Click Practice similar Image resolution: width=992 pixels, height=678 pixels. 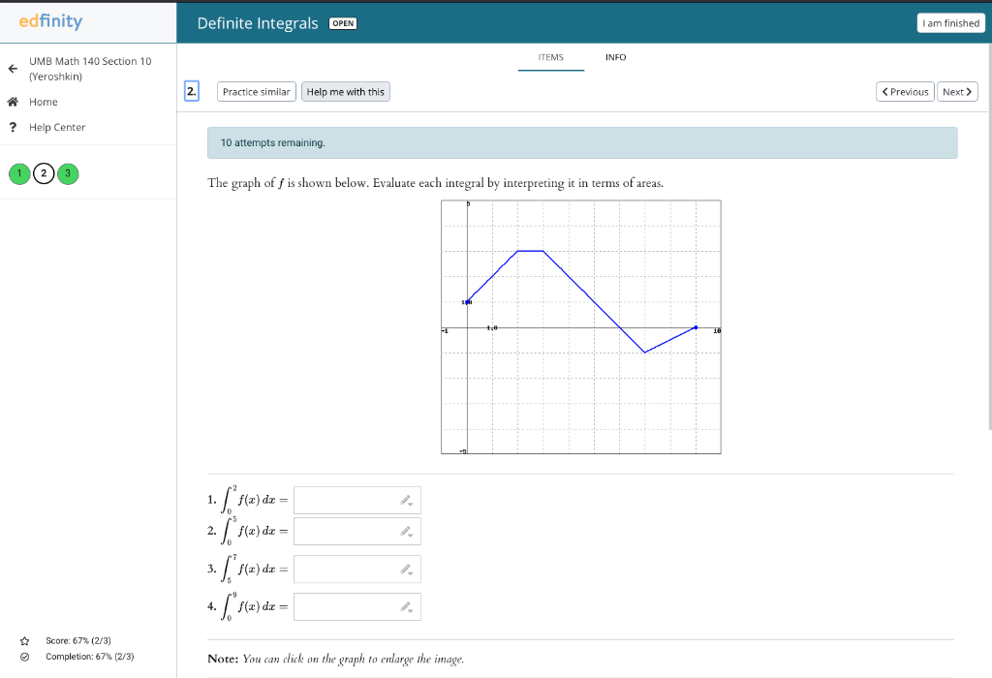(255, 91)
